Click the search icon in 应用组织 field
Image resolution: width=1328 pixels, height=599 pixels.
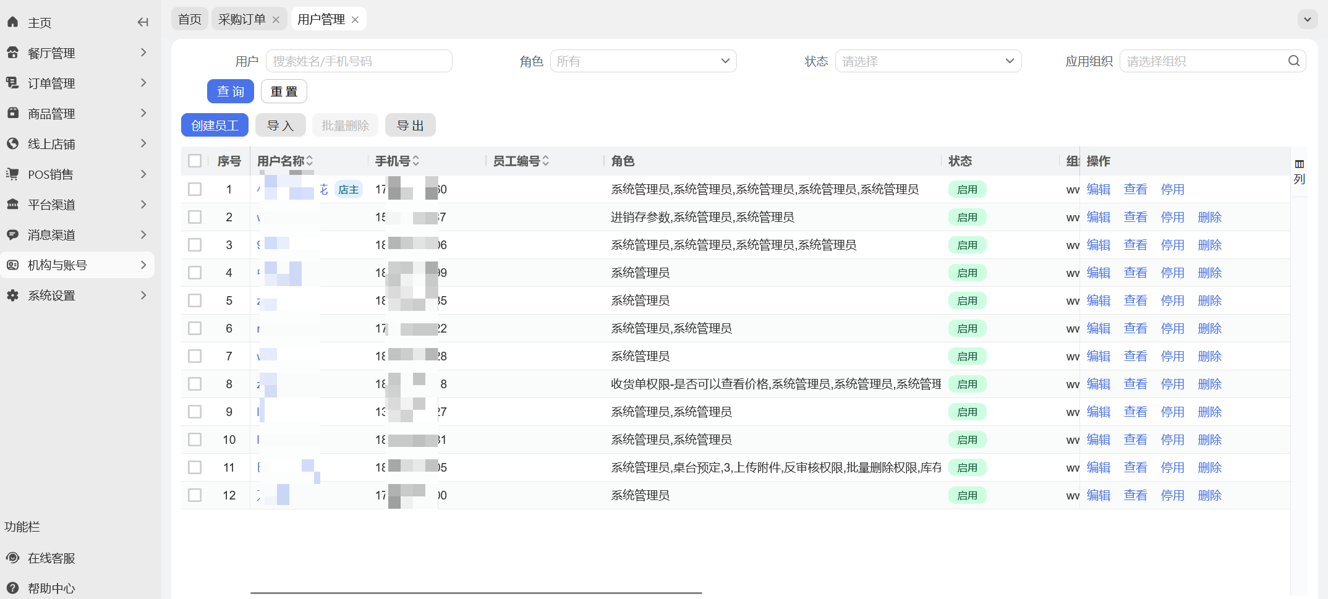(1293, 61)
